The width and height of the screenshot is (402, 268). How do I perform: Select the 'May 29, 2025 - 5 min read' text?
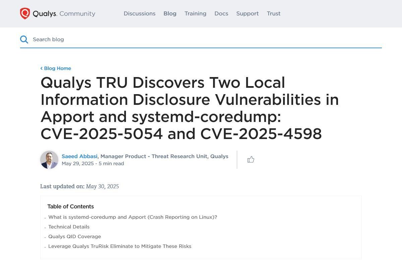point(93,163)
